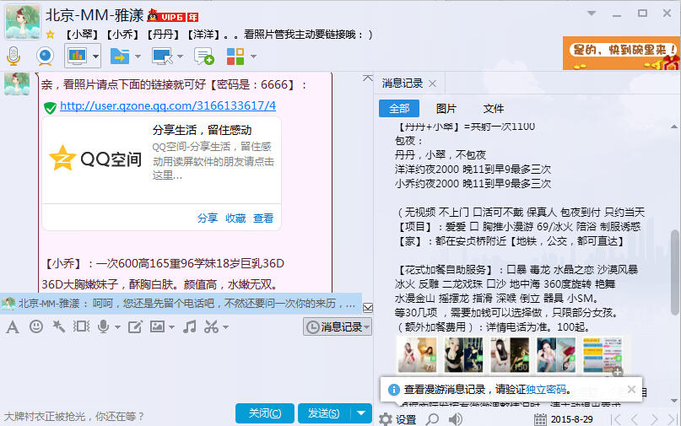Screen dimensions: 681x426
Task: Dismiss the roaming message notification
Action: click(x=631, y=390)
